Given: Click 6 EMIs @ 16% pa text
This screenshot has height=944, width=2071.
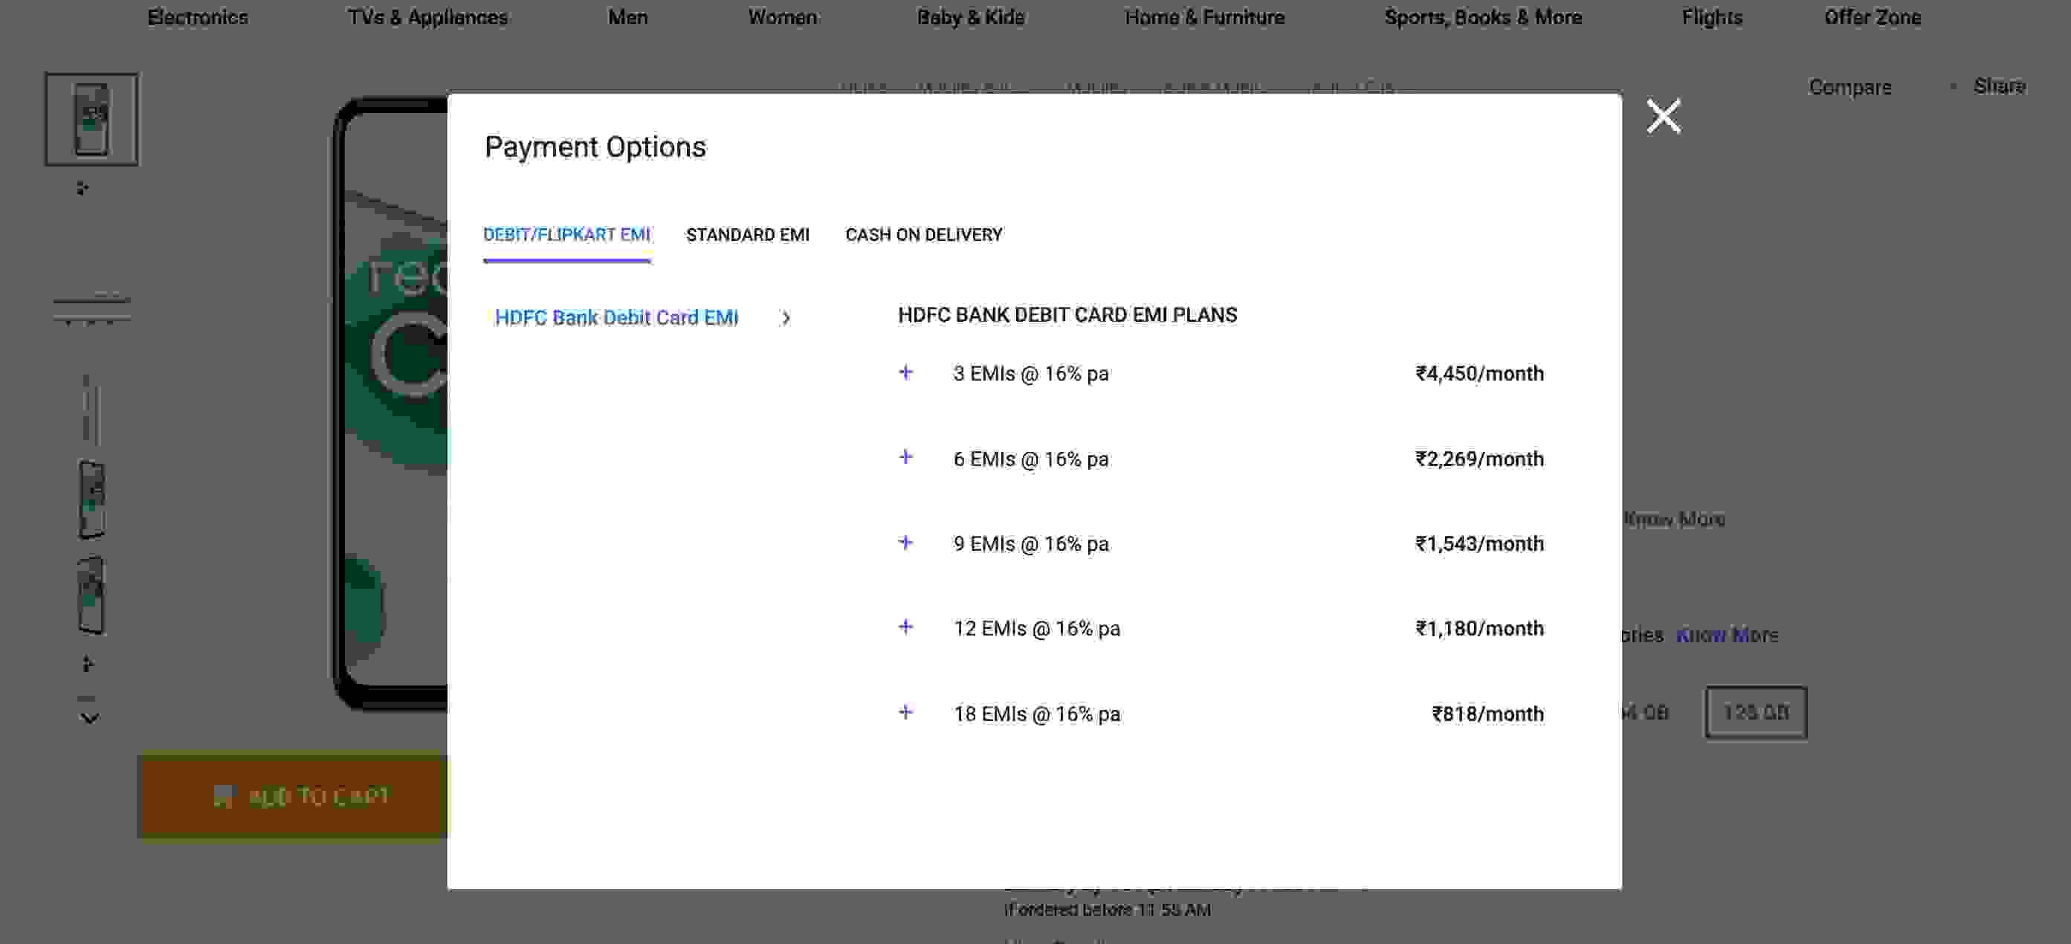Looking at the screenshot, I should pyautogui.click(x=1031, y=459).
